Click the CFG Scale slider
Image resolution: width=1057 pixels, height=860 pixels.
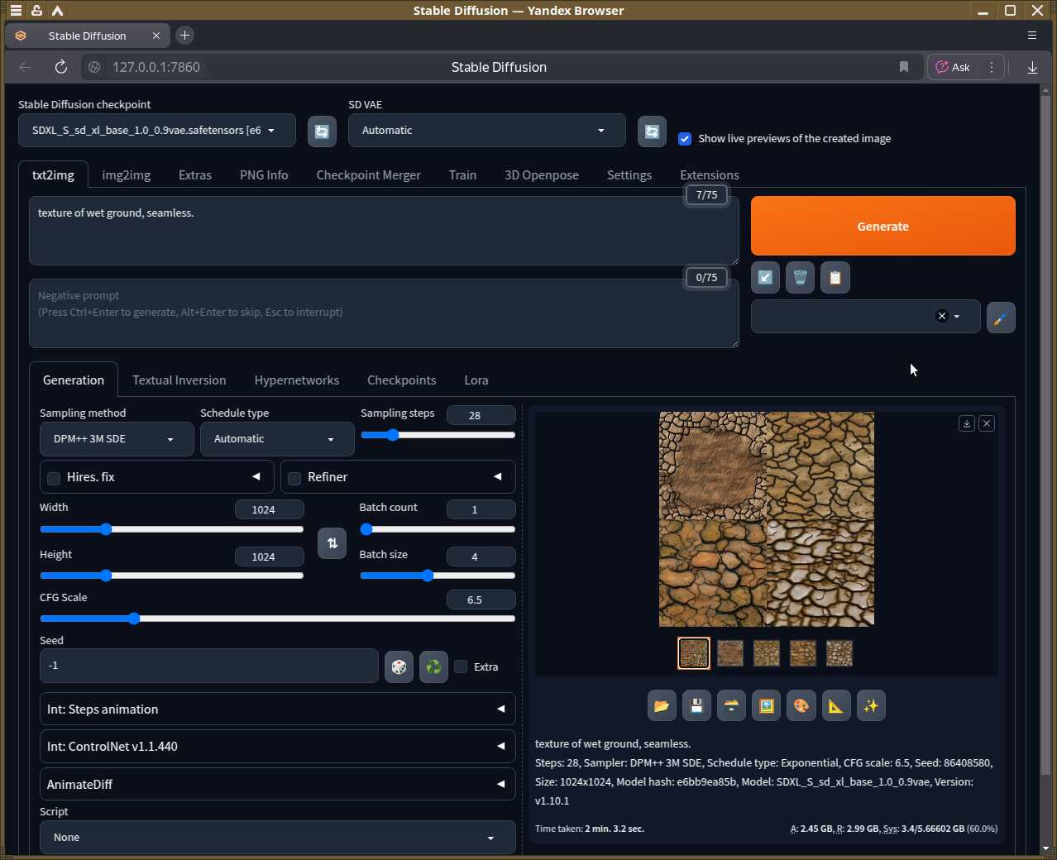[277, 619]
